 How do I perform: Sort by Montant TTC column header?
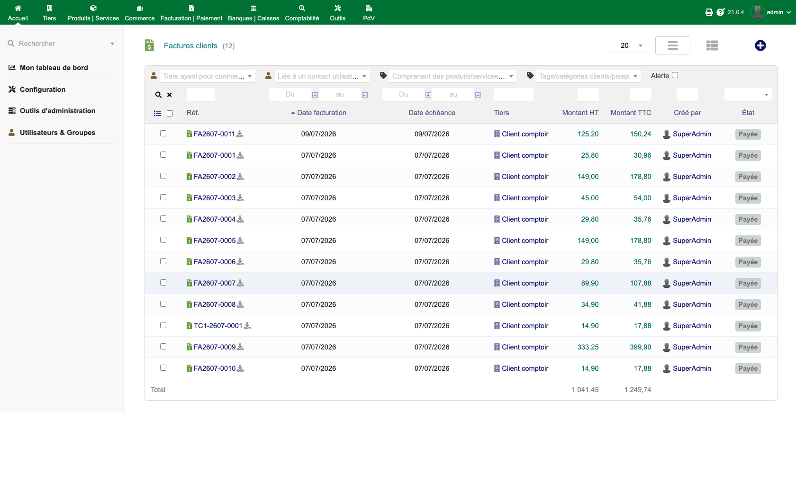click(631, 113)
